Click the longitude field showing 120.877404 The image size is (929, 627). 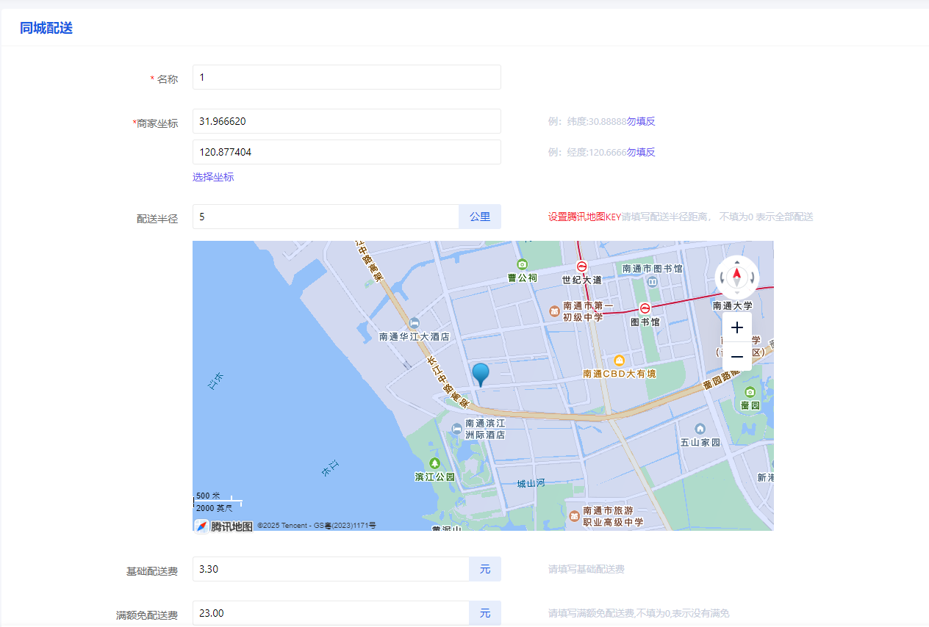346,152
